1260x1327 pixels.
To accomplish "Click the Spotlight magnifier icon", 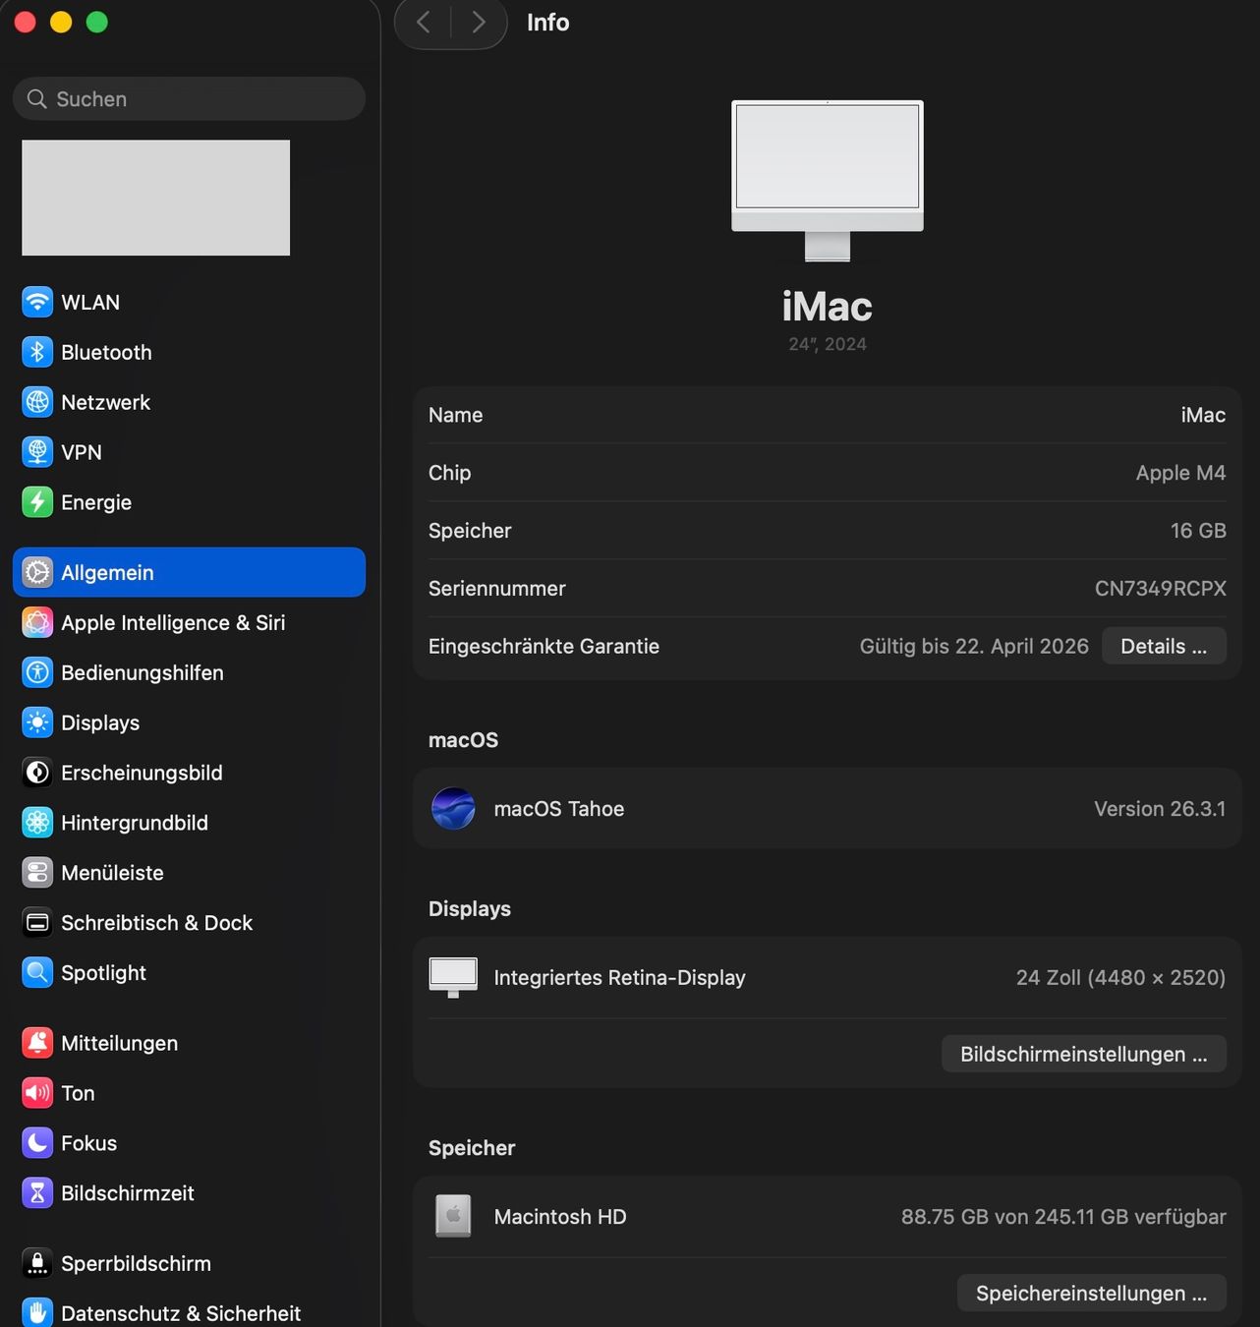I will click(37, 973).
